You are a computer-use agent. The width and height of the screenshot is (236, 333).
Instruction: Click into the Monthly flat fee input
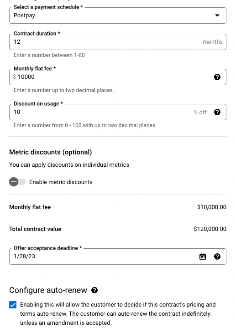click(118, 77)
